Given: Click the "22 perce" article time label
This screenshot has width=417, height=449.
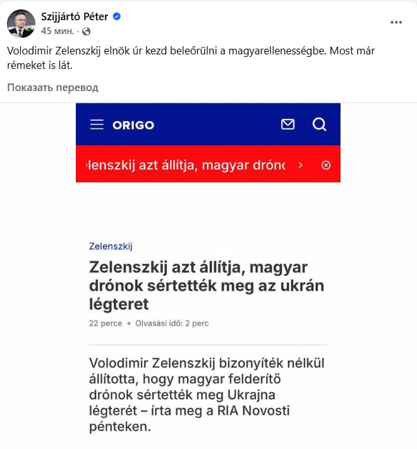Looking at the screenshot, I should click(x=106, y=323).
